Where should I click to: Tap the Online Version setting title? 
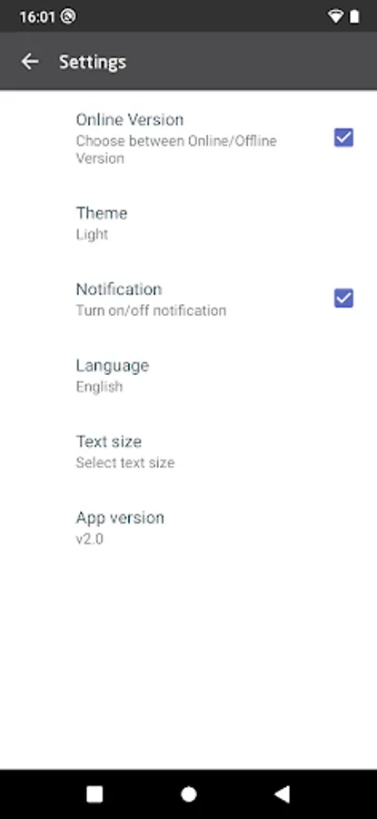[130, 119]
